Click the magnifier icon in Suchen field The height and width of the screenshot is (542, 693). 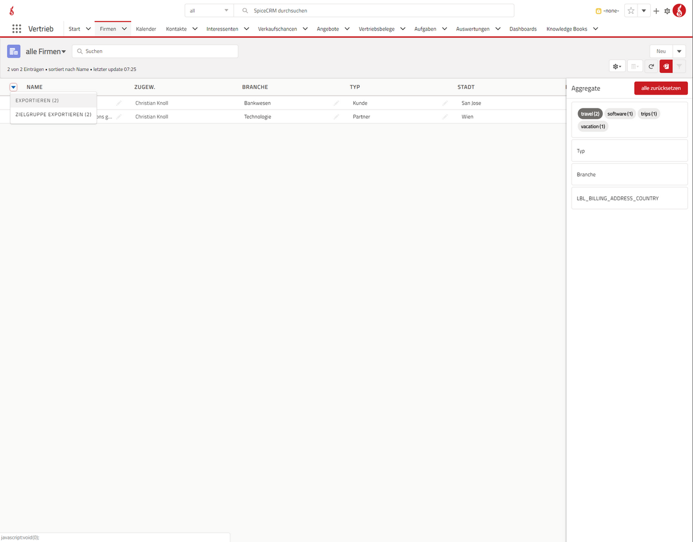pyautogui.click(x=80, y=51)
